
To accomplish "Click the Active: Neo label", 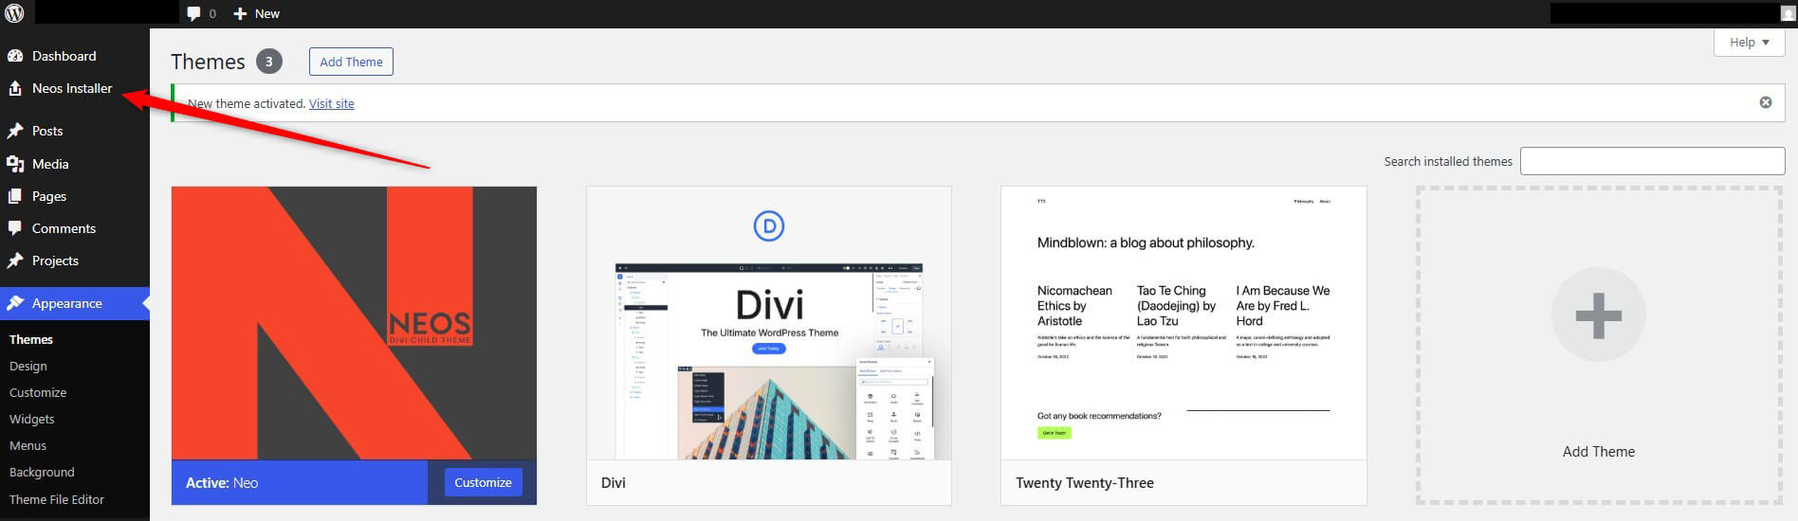I will [x=222, y=483].
